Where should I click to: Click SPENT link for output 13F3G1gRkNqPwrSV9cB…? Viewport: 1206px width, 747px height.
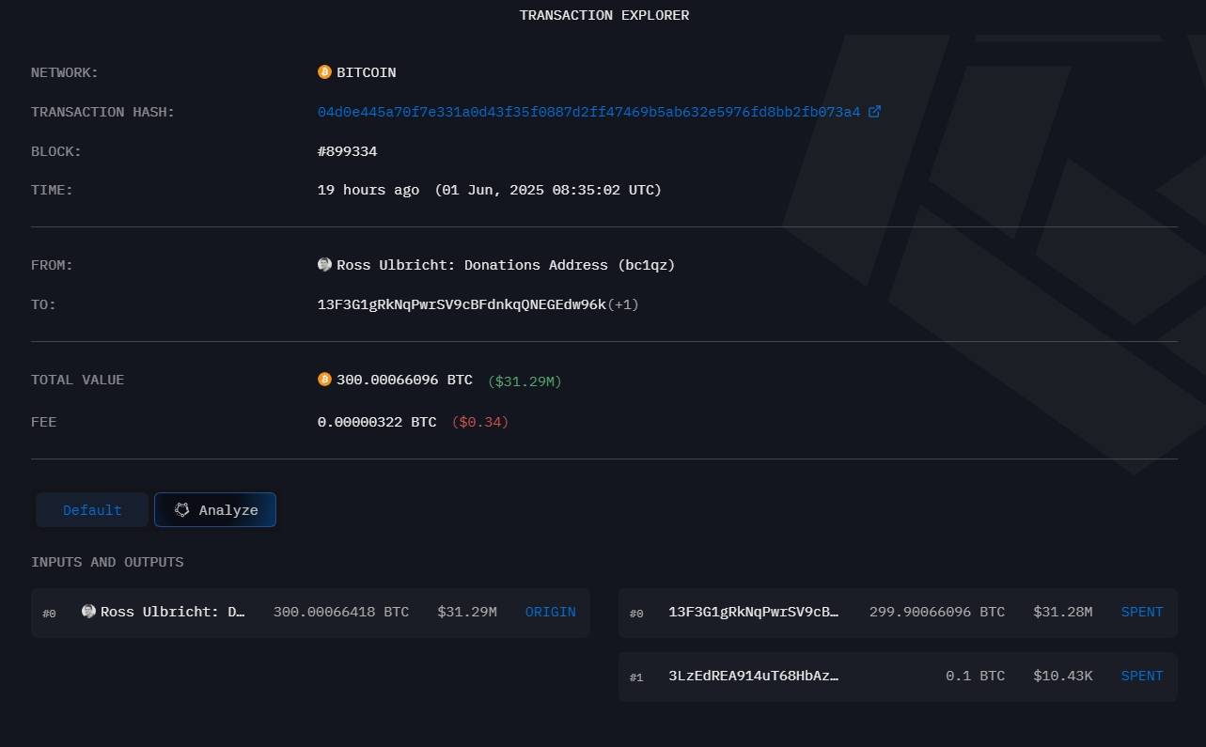pyautogui.click(x=1142, y=612)
